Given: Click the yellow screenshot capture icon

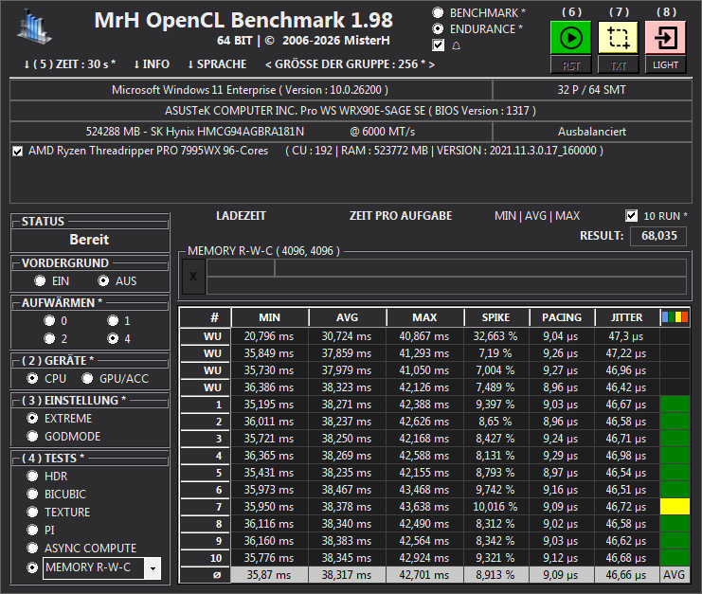Looking at the screenshot, I should tap(619, 38).
